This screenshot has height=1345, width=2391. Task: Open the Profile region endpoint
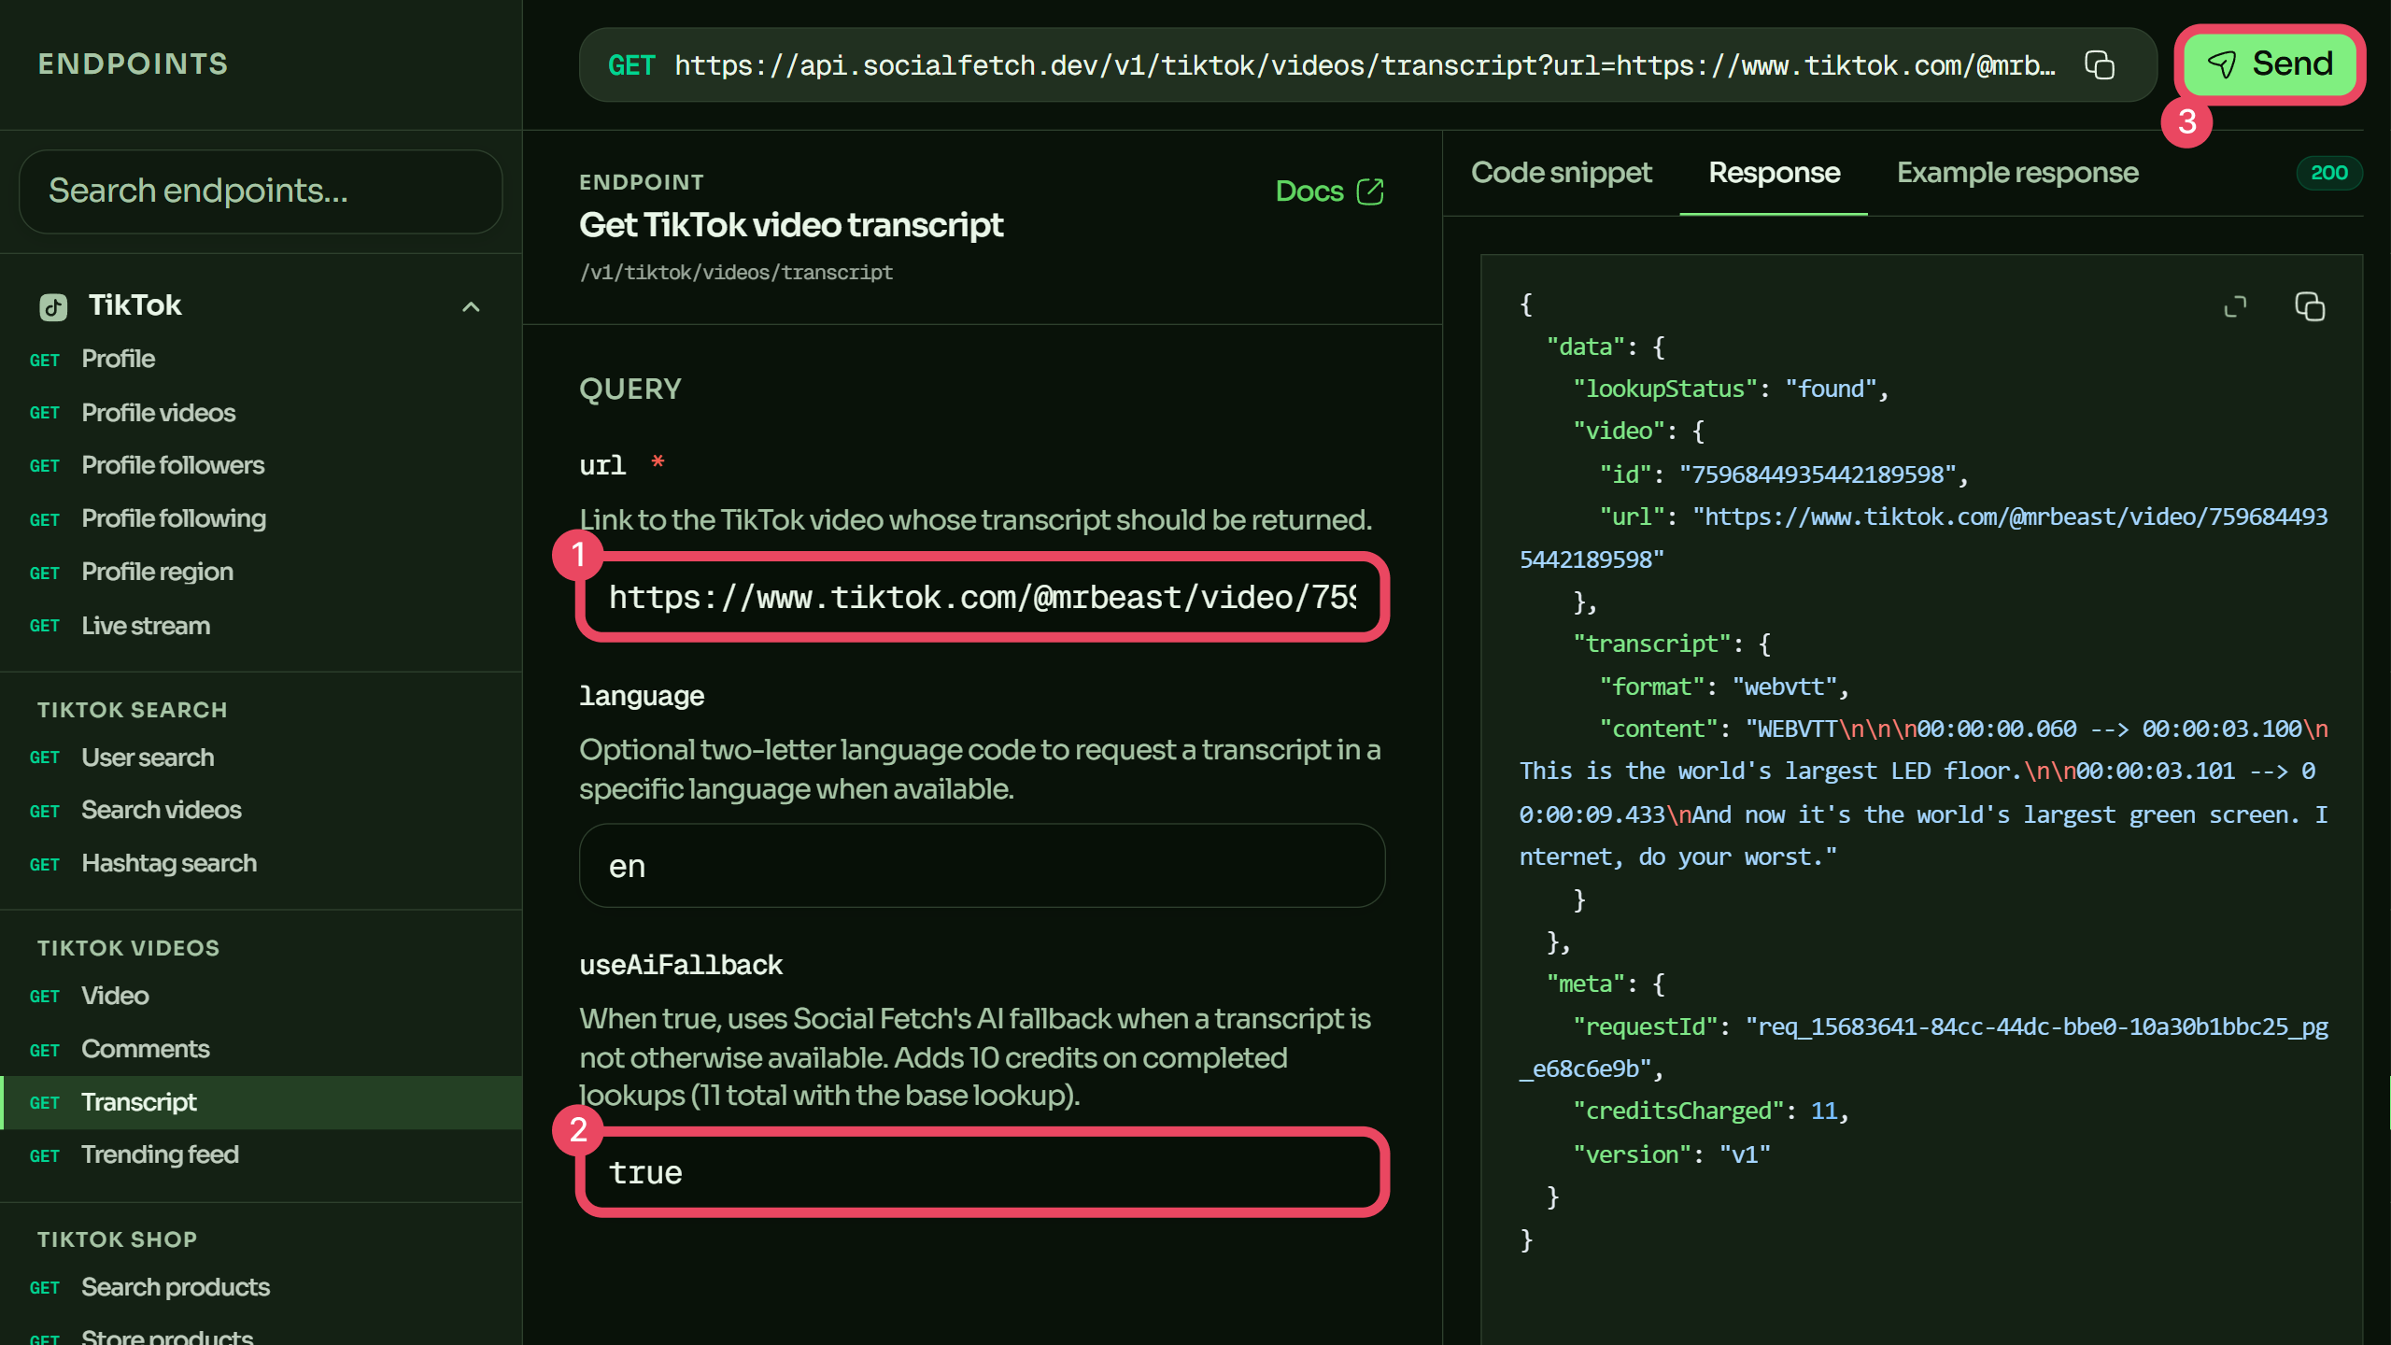[261, 572]
